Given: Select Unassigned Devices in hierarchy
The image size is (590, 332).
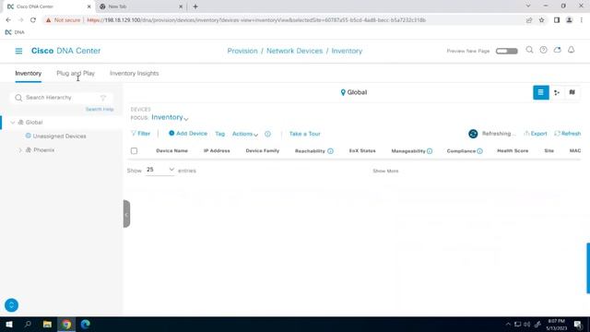Looking at the screenshot, I should click(59, 136).
